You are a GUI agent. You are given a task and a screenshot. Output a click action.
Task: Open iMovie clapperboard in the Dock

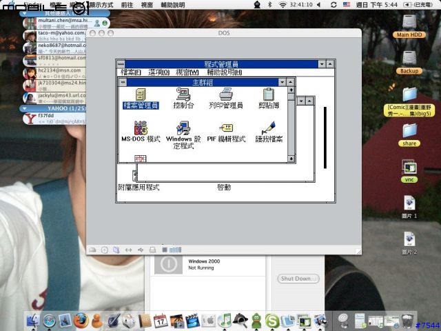pos(193,321)
